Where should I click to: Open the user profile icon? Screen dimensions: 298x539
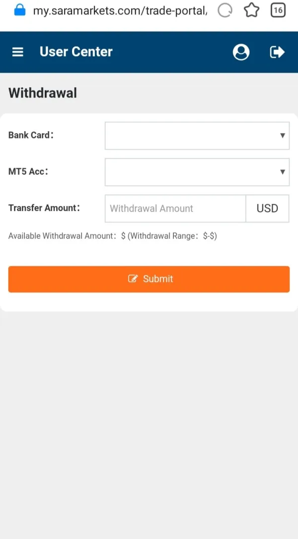tap(241, 52)
